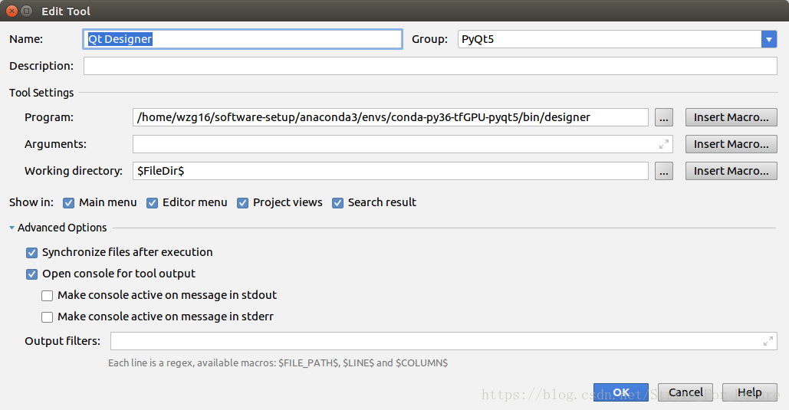Click the Name field containing Qt Designer

[242, 39]
